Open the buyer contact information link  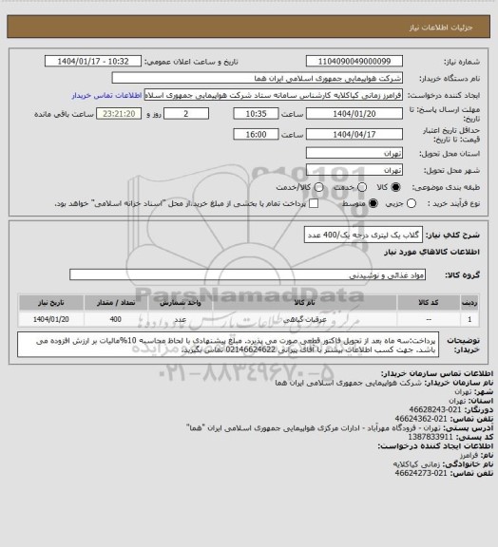[106, 95]
